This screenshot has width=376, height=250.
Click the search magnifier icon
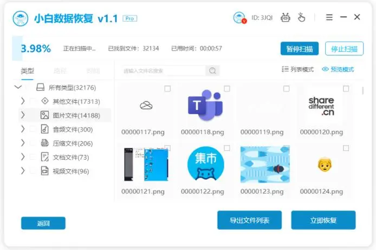pyautogui.click(x=212, y=71)
